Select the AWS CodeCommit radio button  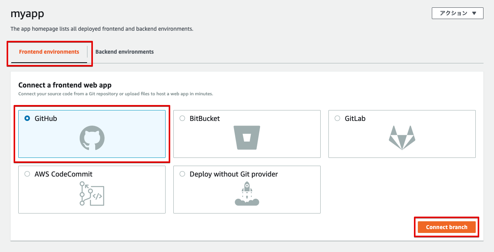(27, 174)
